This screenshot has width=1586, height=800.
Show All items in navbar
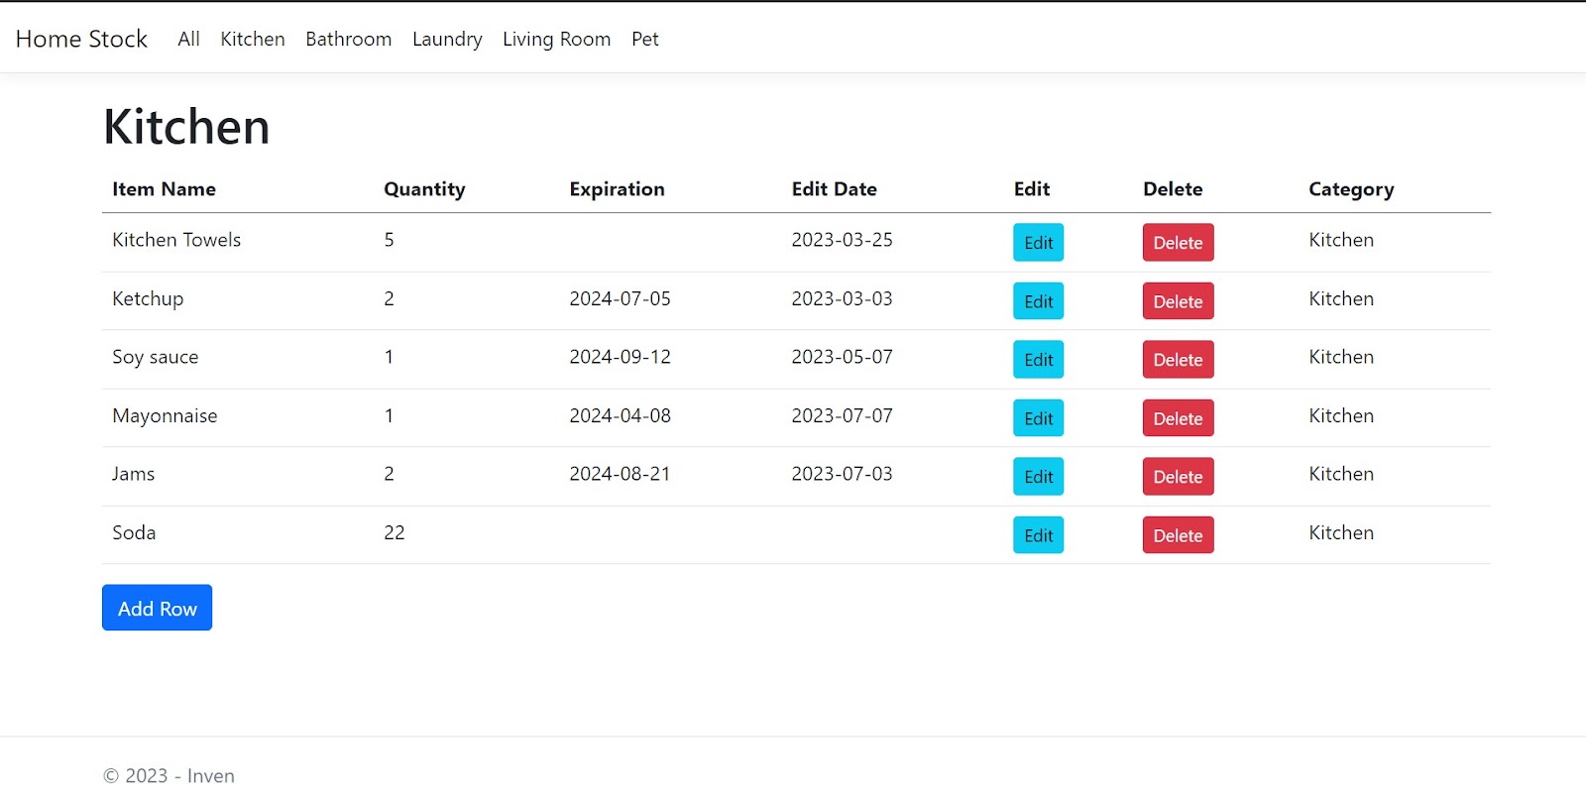click(188, 39)
